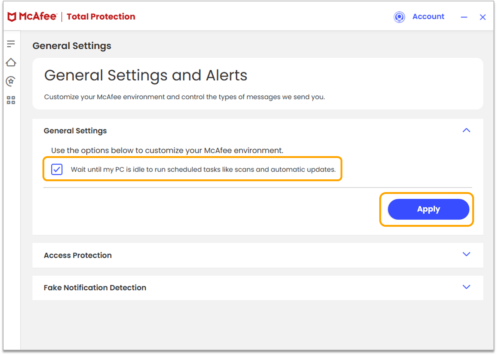This screenshot has width=497, height=355.
Task: Go to the Home screen via house icon
Action: click(11, 63)
